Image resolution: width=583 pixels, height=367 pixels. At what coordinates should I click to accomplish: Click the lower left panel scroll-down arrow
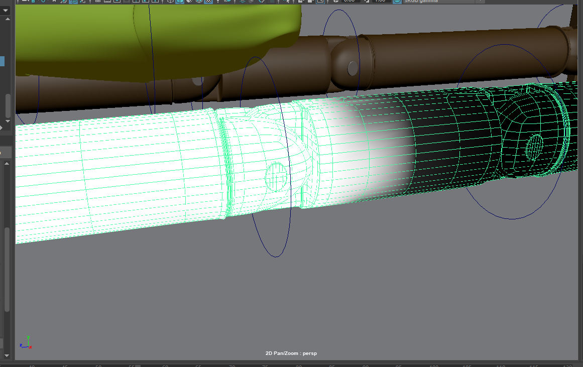7,356
